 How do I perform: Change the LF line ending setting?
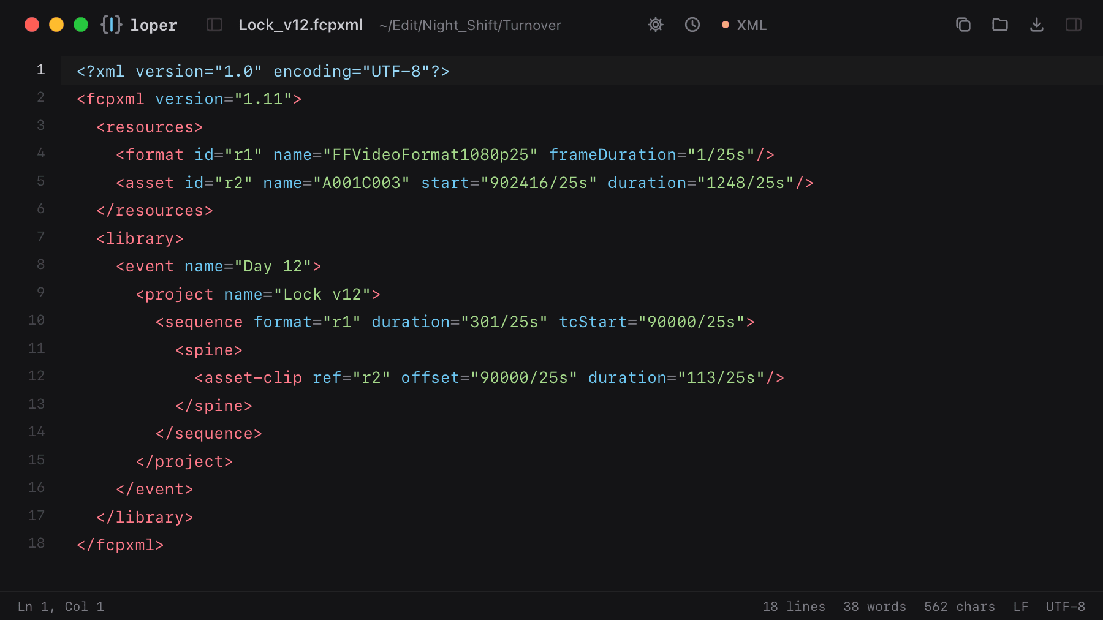(1020, 607)
